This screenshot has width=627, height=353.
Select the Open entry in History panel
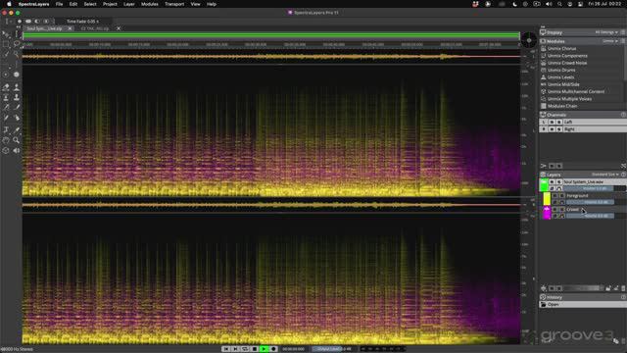[583, 305]
